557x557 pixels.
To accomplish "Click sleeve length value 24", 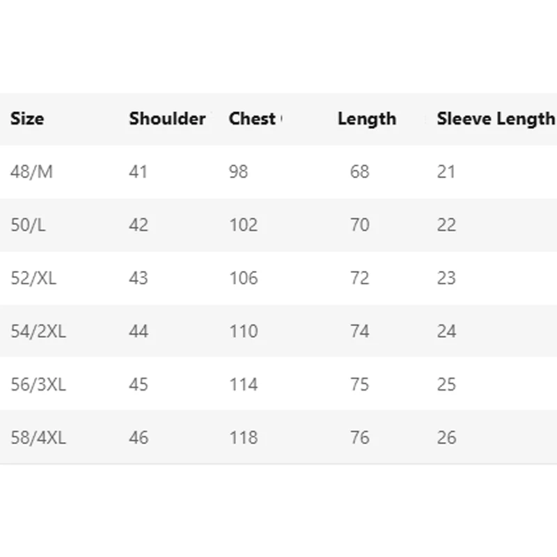I will [446, 331].
